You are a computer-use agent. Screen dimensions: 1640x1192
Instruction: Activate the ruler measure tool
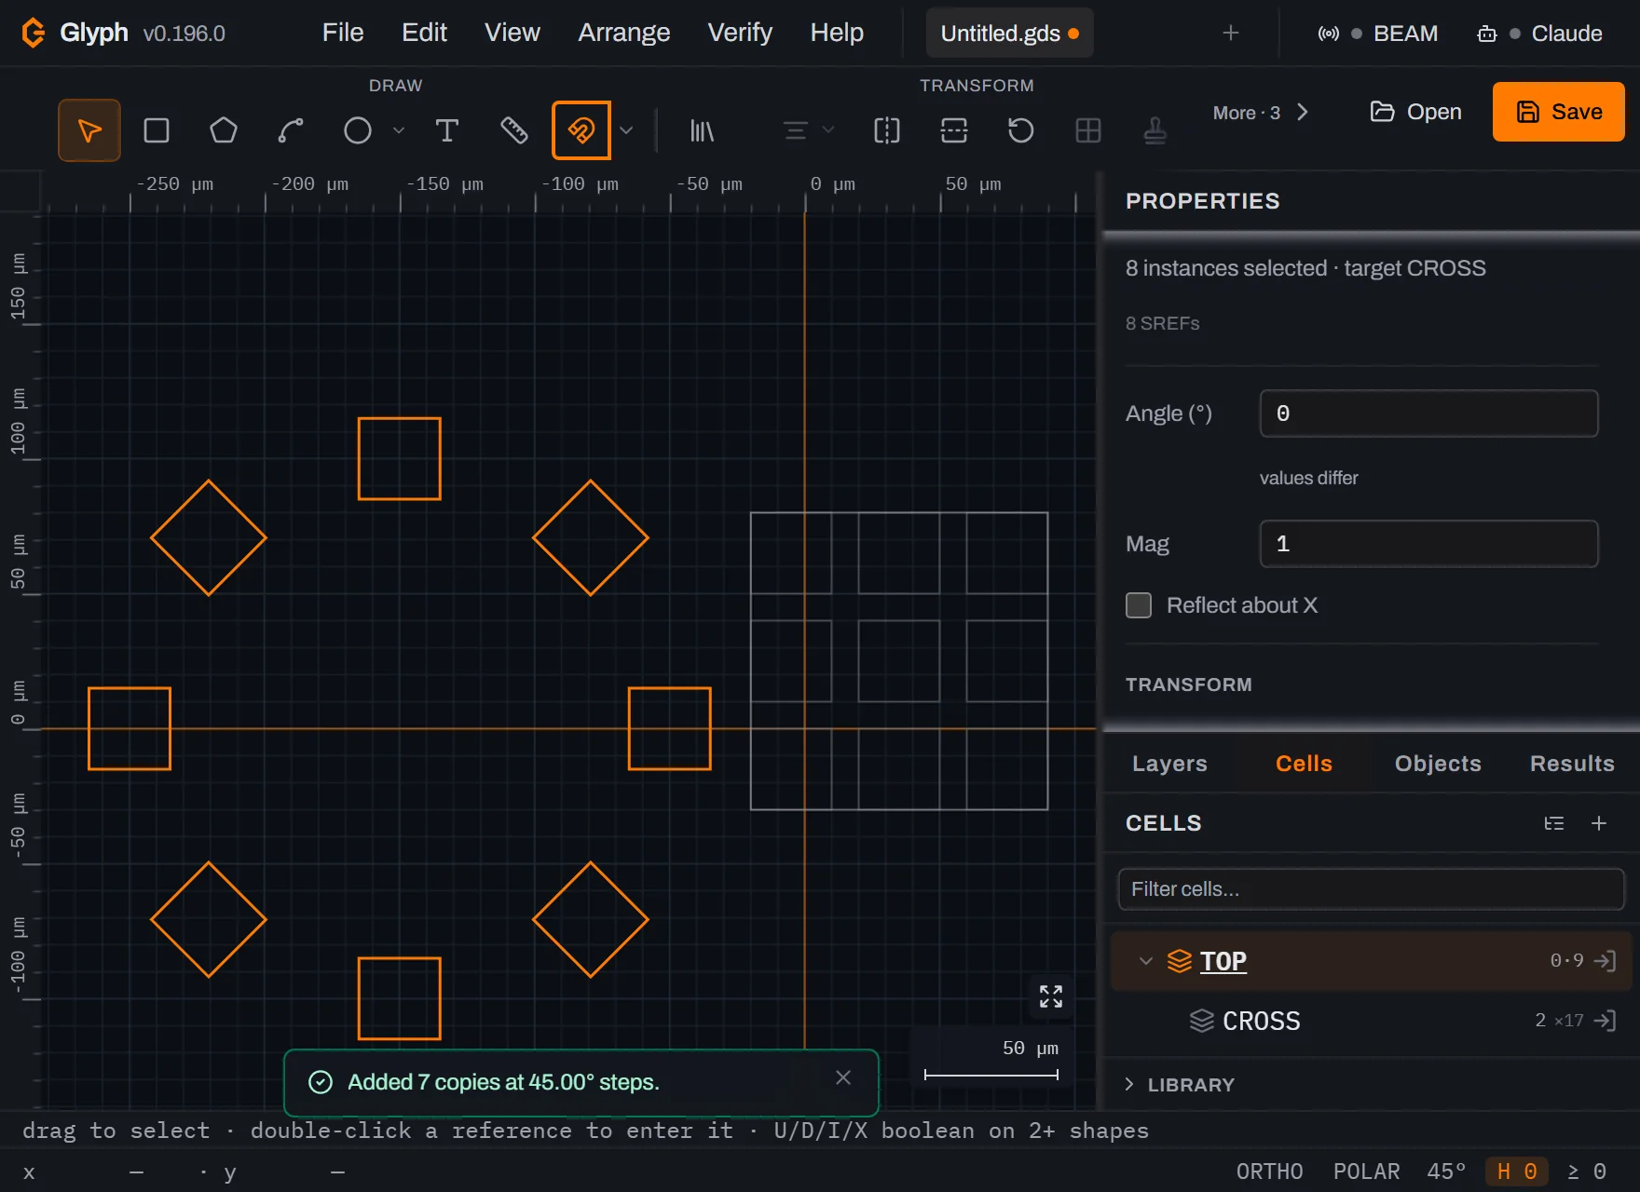point(514,130)
